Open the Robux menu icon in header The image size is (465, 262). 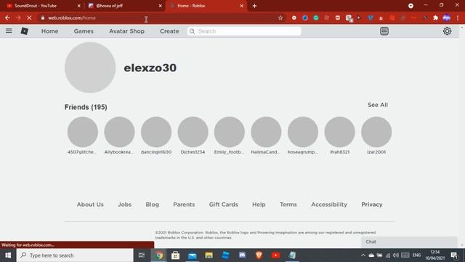click(384, 31)
